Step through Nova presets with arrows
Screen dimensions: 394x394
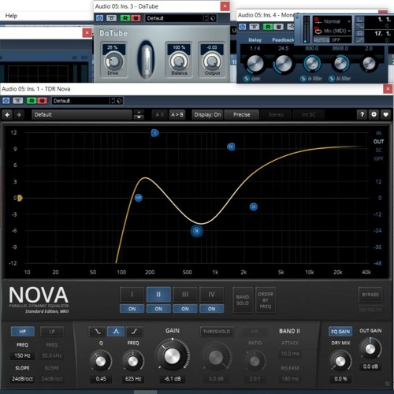139,115
